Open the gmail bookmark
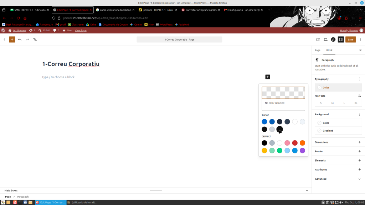365x205 pixels. [x=61, y=25]
